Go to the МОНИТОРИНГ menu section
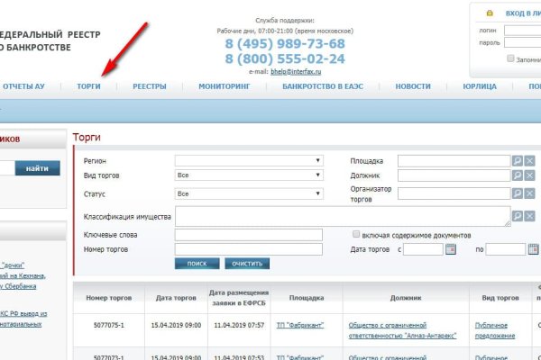The width and height of the screenshot is (541, 360). (x=224, y=86)
